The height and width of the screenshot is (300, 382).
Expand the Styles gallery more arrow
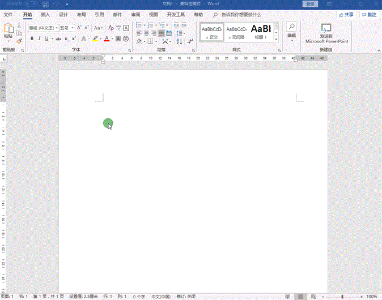click(276, 40)
